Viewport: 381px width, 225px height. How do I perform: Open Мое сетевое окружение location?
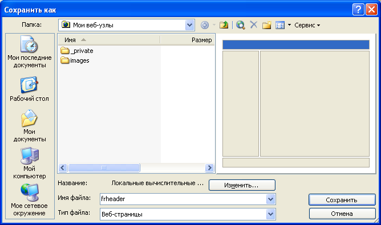pos(30,200)
